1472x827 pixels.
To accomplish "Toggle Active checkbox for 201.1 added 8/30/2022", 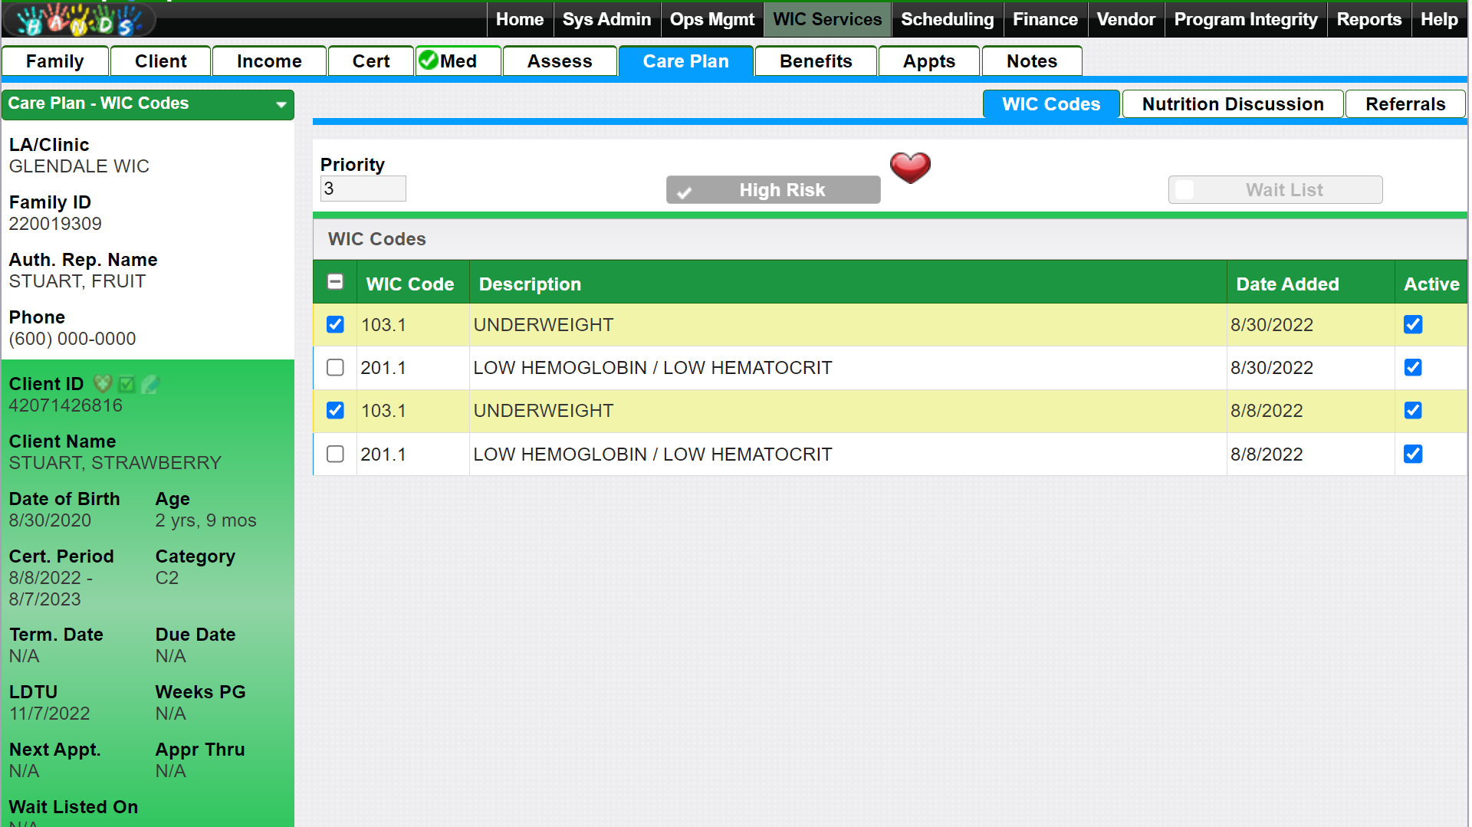I will tap(1412, 368).
